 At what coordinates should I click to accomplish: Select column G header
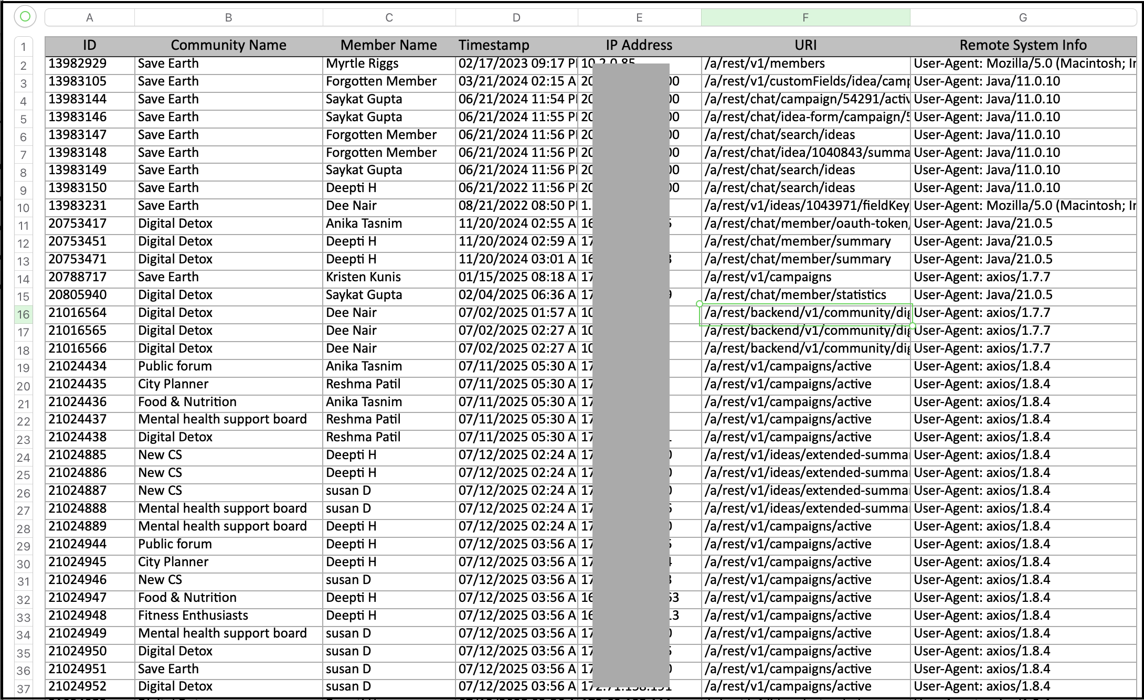point(1023,18)
